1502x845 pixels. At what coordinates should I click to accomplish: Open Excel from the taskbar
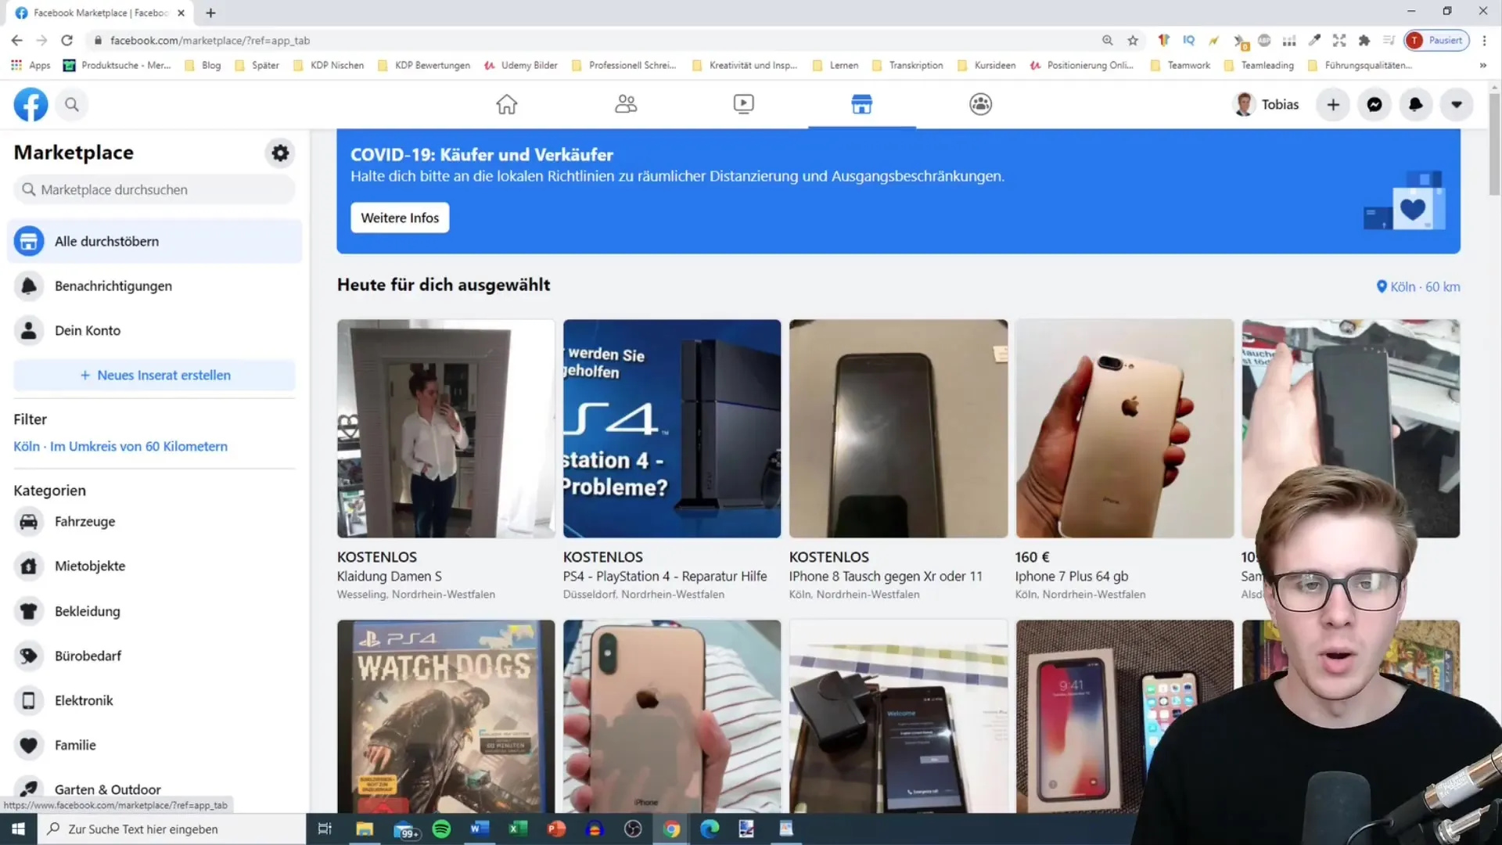[x=518, y=829]
